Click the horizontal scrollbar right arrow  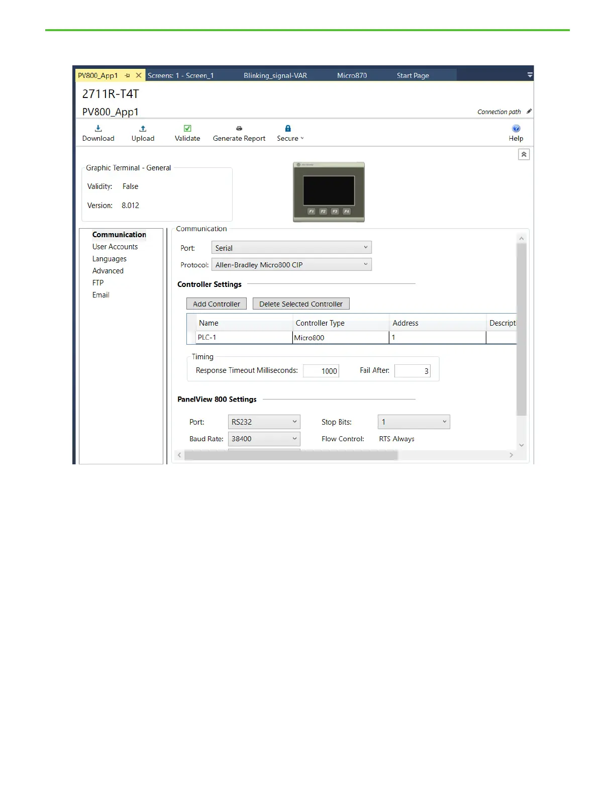(511, 455)
